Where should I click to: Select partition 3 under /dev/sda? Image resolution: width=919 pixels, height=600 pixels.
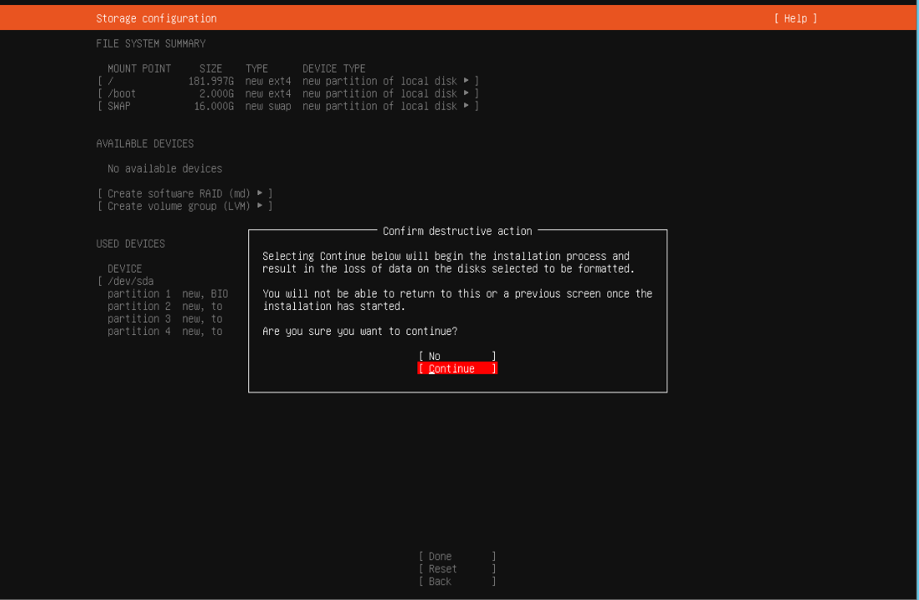click(165, 318)
